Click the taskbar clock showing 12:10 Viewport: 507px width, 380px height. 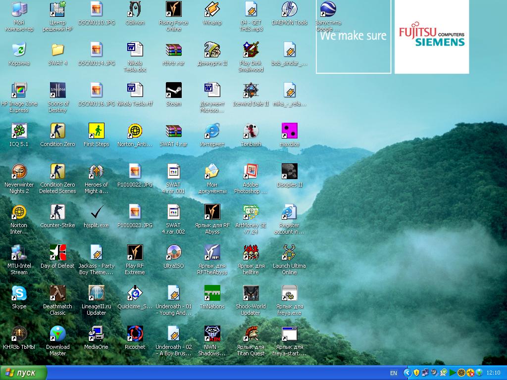(x=493, y=373)
